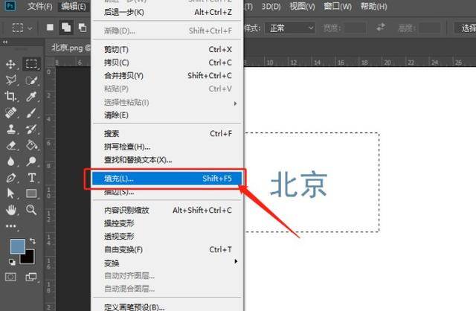
Task: Pick the Eyedropper tool
Action: click(x=32, y=96)
